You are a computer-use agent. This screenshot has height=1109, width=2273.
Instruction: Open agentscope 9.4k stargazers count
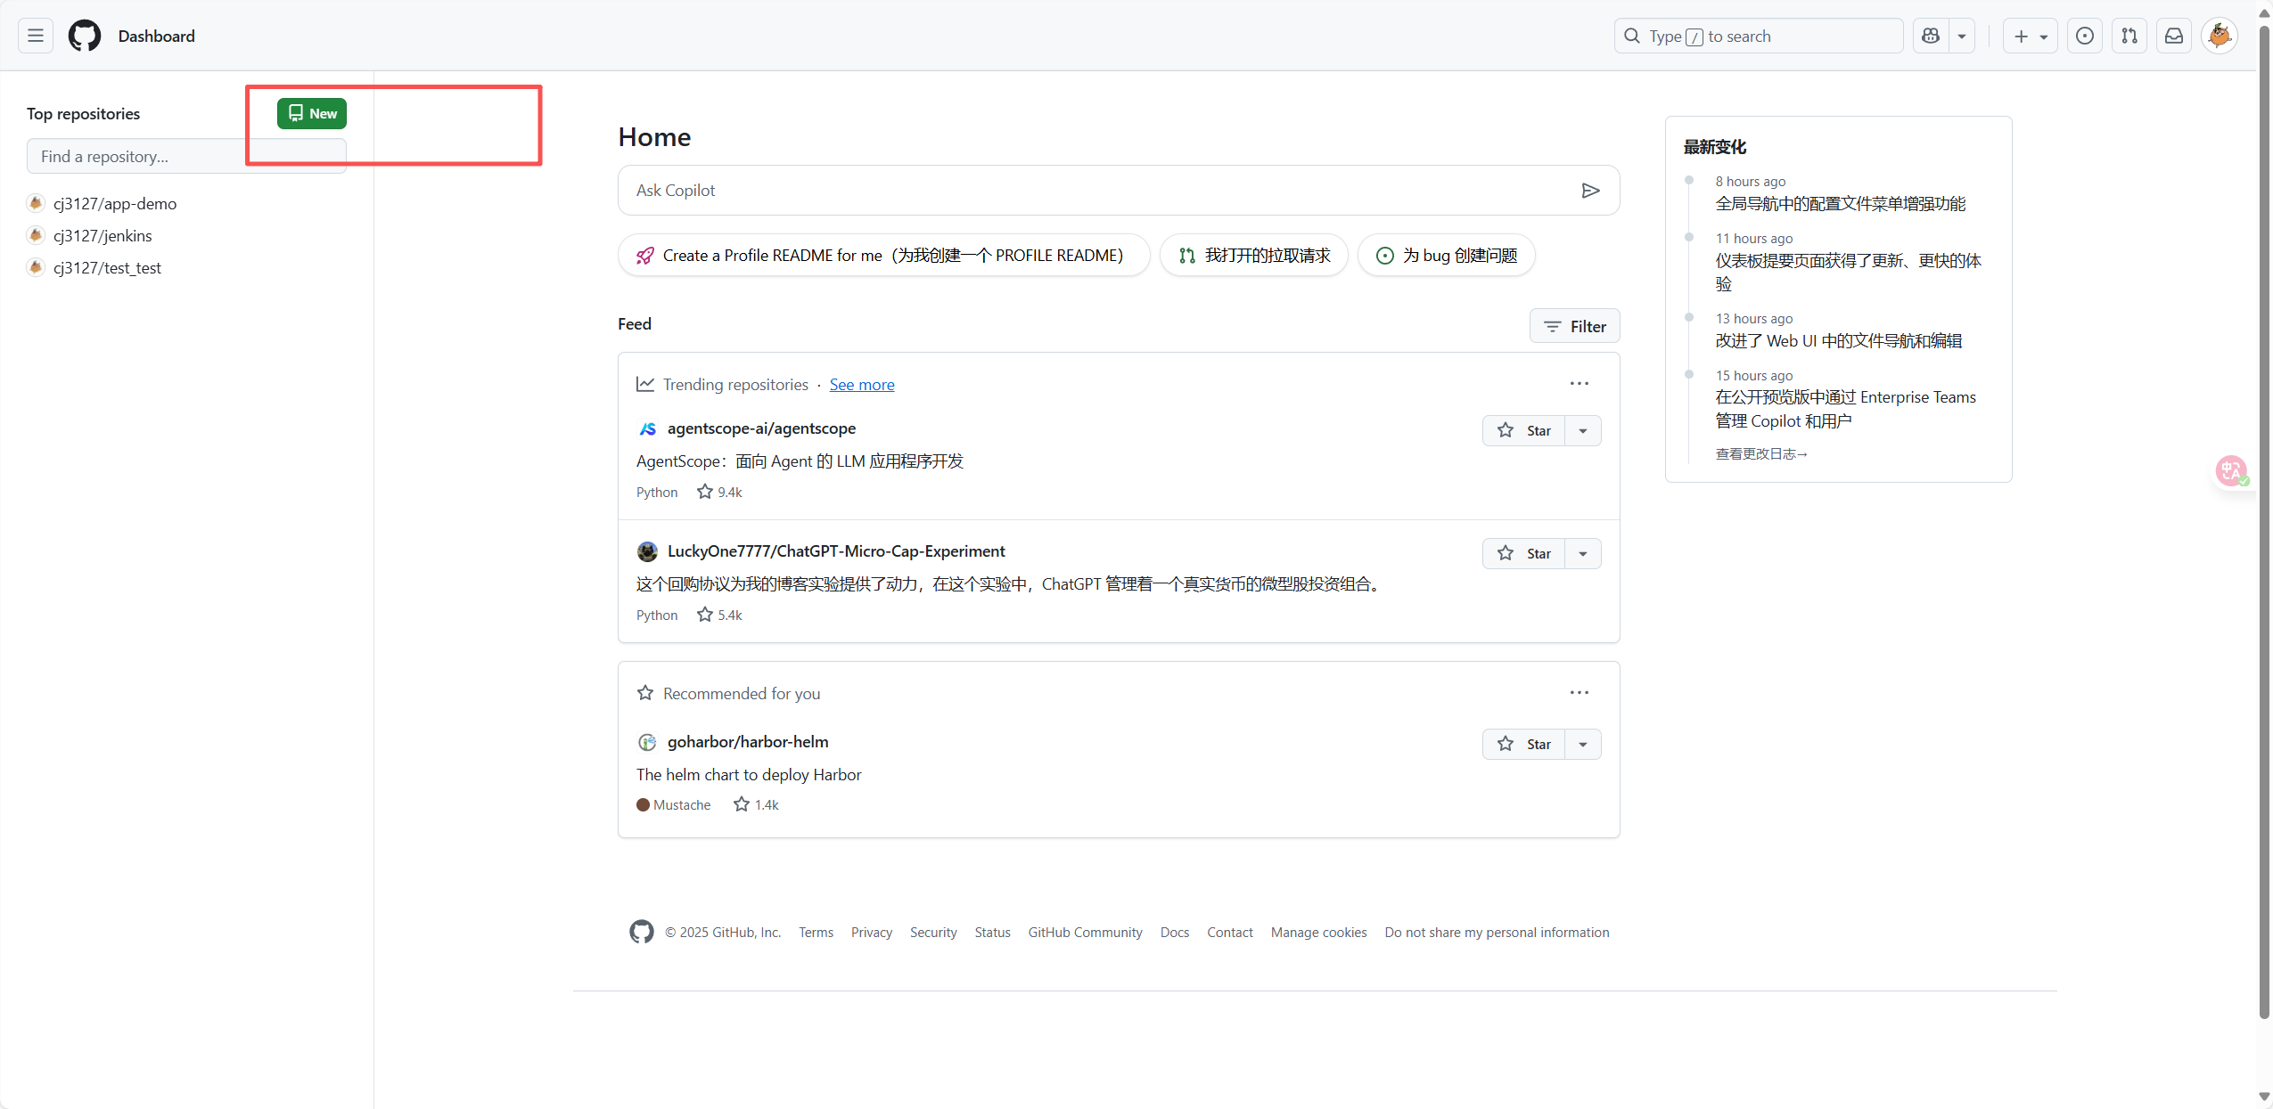point(719,492)
